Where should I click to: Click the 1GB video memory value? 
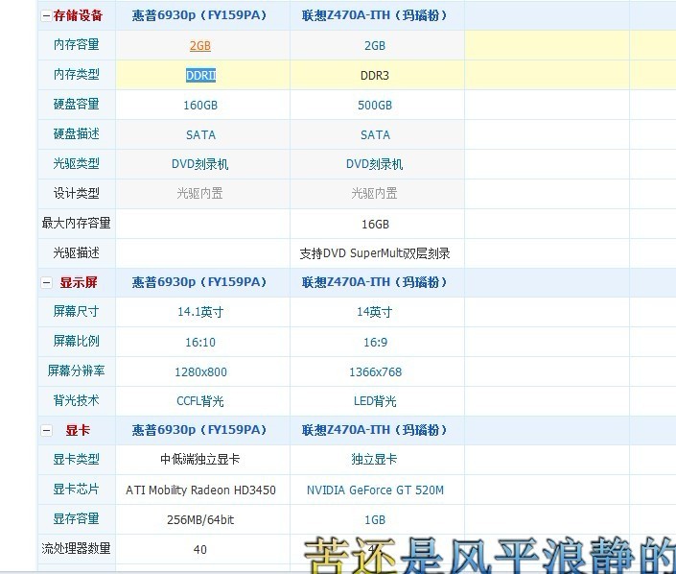pyautogui.click(x=375, y=520)
